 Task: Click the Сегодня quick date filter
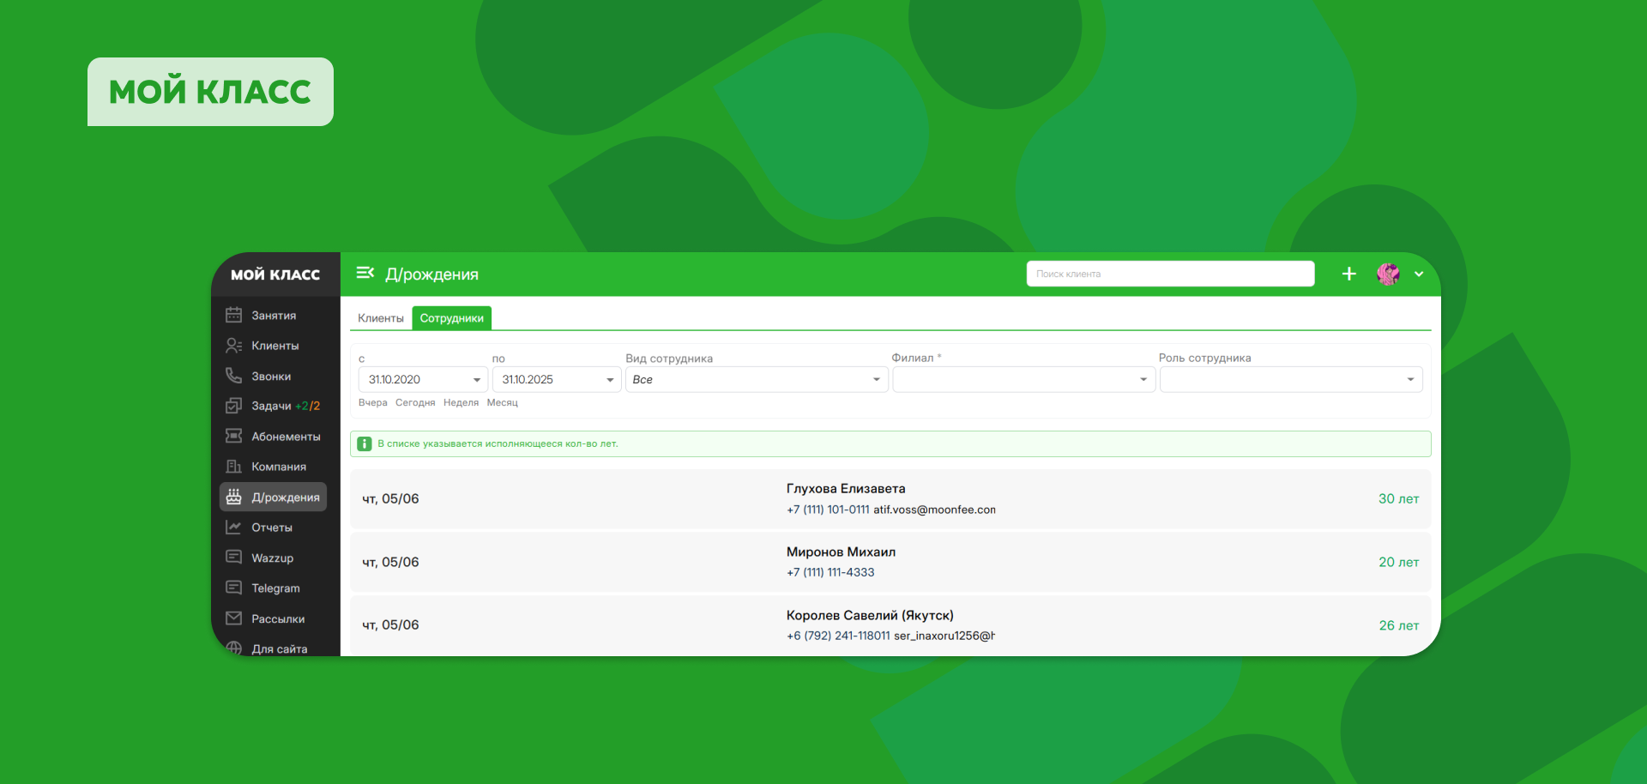(415, 402)
